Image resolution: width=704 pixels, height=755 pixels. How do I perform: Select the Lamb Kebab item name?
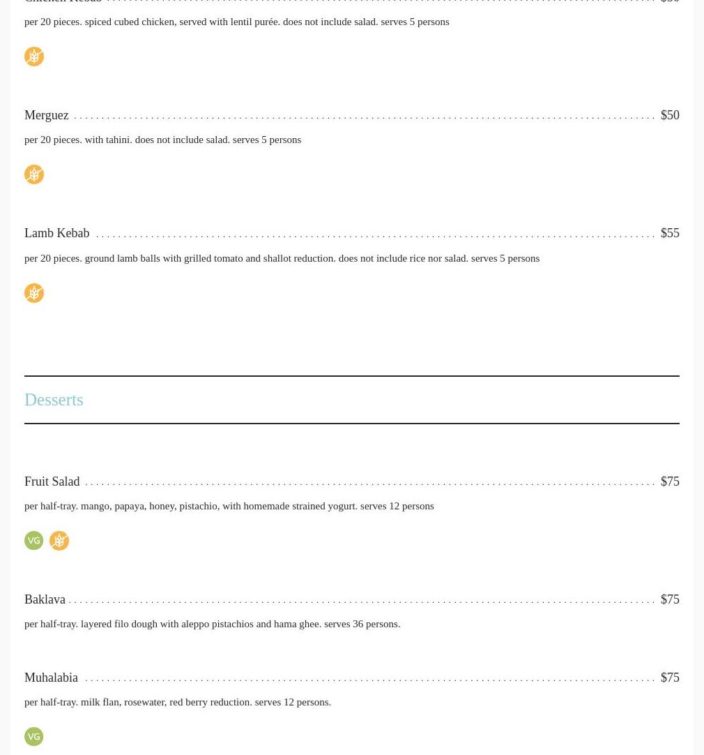[x=56, y=233]
